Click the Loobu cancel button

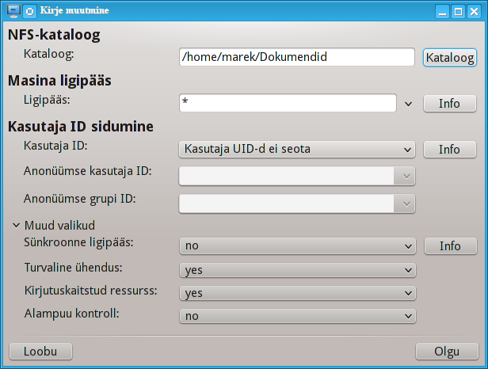click(x=40, y=352)
